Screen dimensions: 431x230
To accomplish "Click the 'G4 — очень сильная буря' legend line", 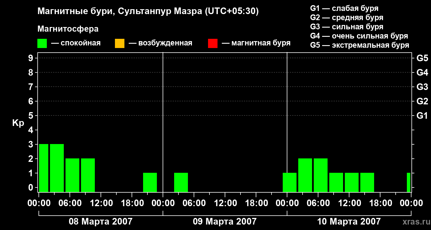I will pos(359,36).
